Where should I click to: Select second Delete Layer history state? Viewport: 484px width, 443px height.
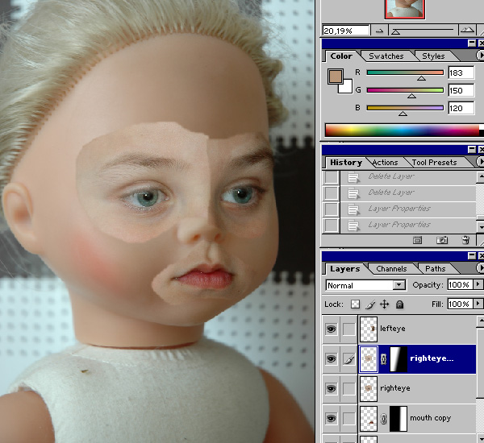coord(408,193)
